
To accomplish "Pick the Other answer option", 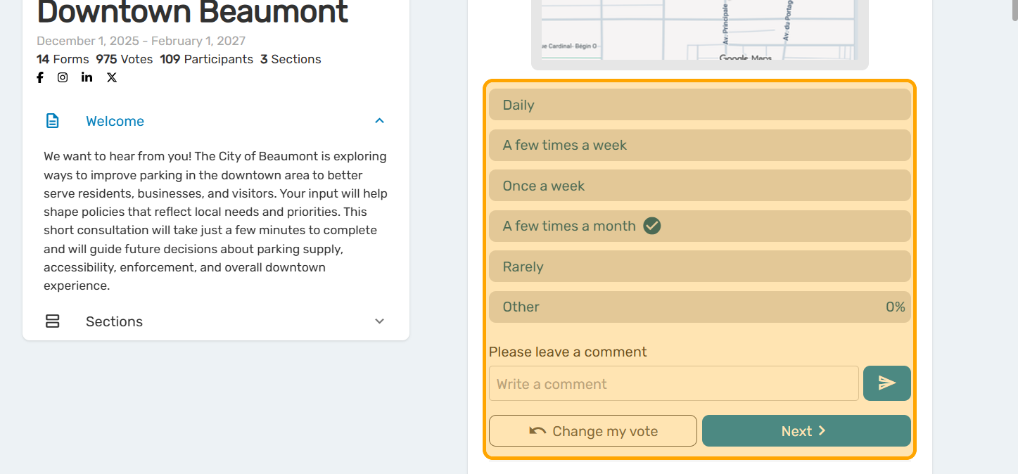I will tap(699, 307).
